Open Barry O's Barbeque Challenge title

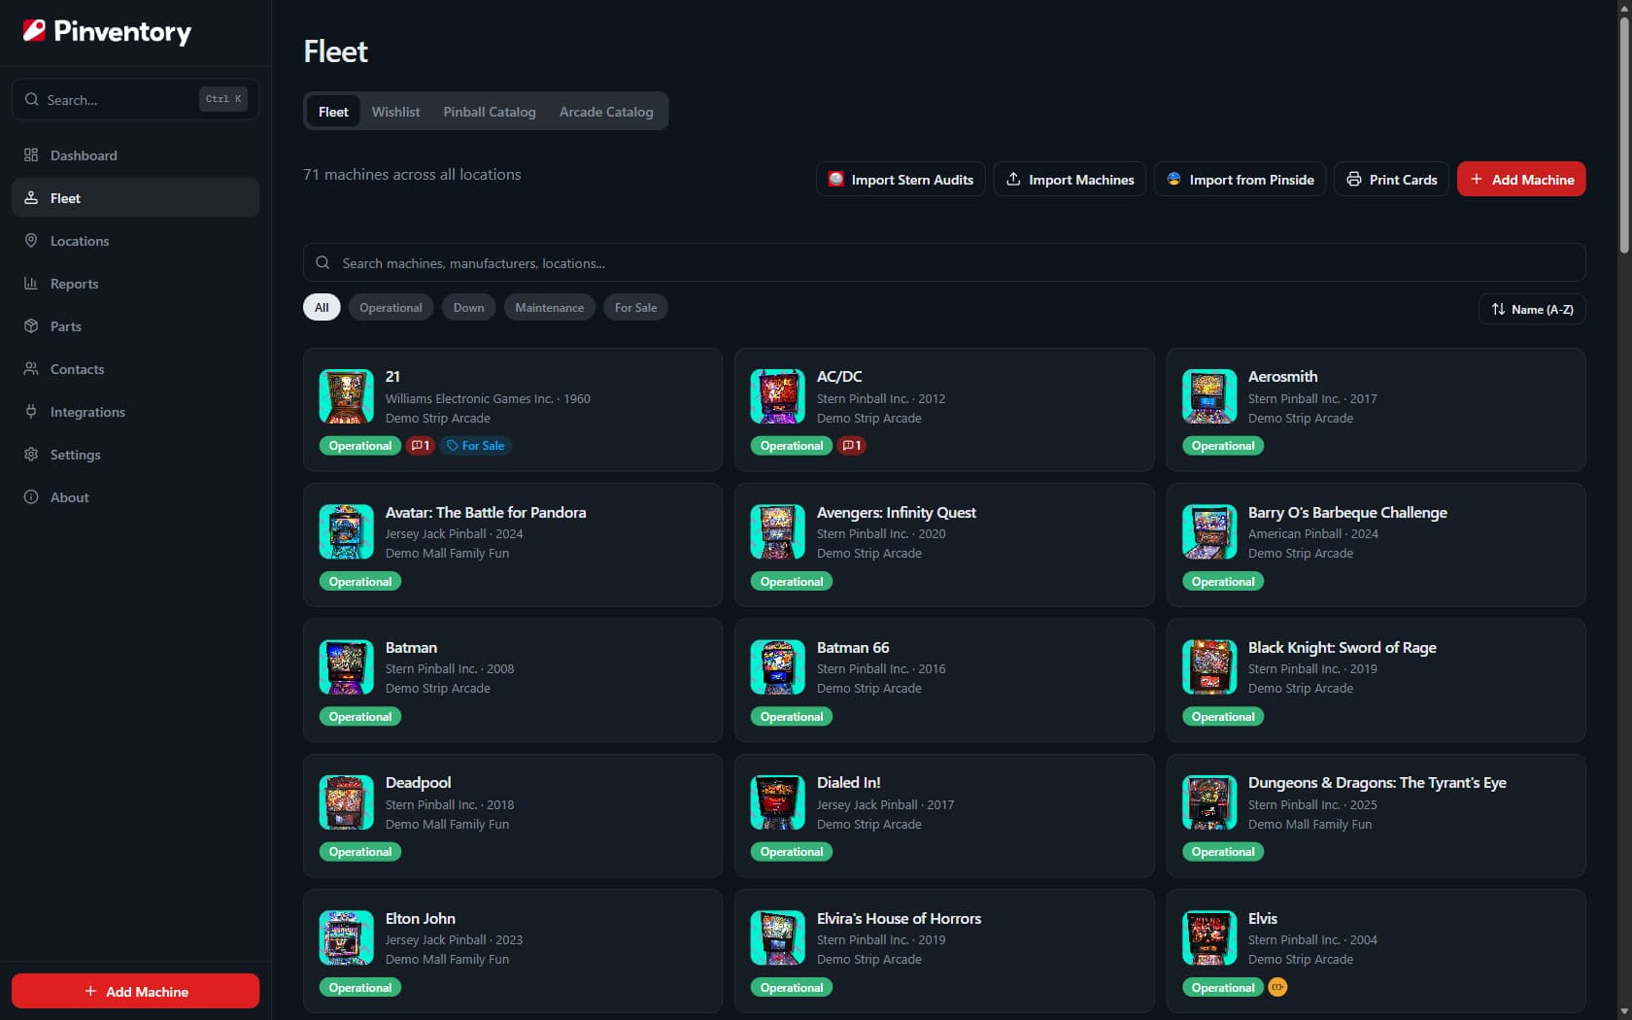coord(1347,512)
